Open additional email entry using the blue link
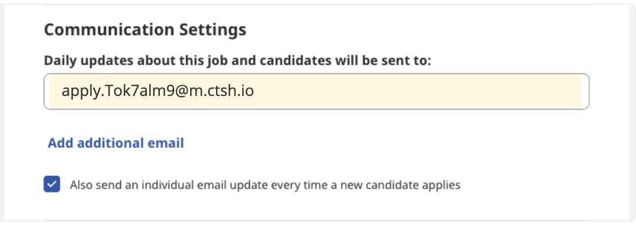This screenshot has width=636, height=231. tap(116, 143)
